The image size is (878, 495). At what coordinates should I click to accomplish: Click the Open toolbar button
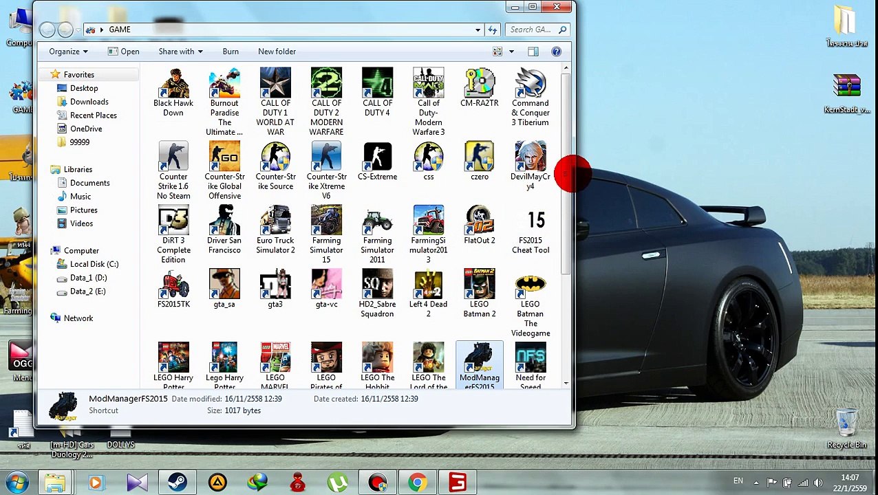click(x=124, y=52)
